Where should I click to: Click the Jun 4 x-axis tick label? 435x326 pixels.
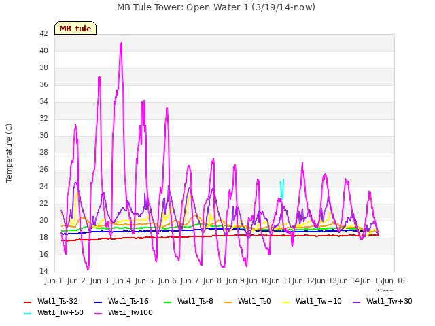tap(122, 280)
